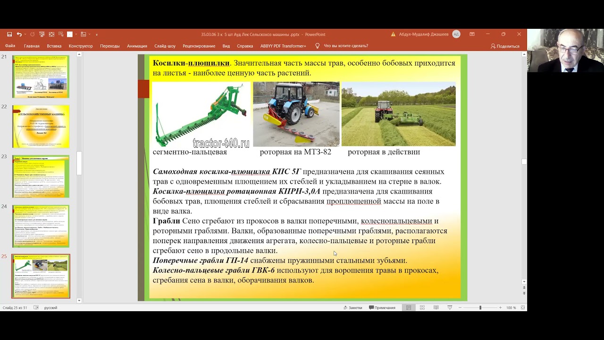Click caption 'роторная в действии'
This screenshot has height=340, width=604.
pos(384,152)
